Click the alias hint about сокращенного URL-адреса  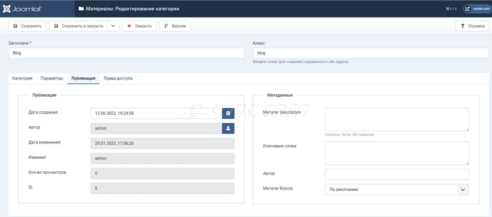pos(301,62)
